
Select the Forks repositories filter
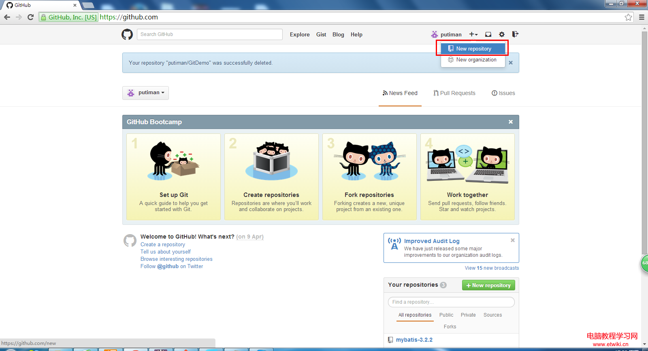pyautogui.click(x=450, y=327)
